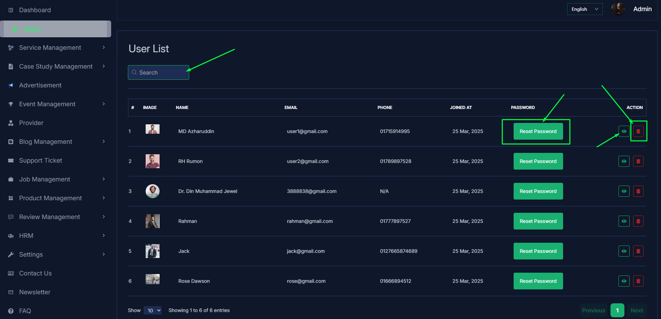Expand HRM submenu chevron
The height and width of the screenshot is (319, 661).
(x=104, y=235)
